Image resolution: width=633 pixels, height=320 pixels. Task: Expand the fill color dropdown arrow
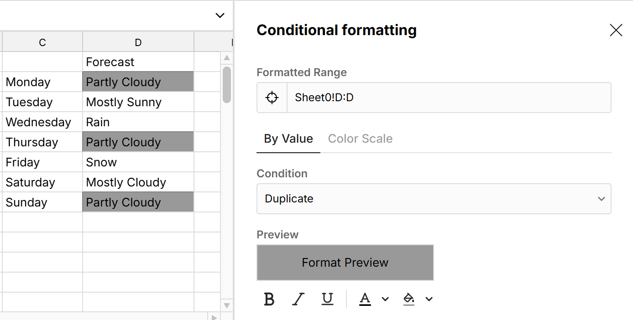429,299
